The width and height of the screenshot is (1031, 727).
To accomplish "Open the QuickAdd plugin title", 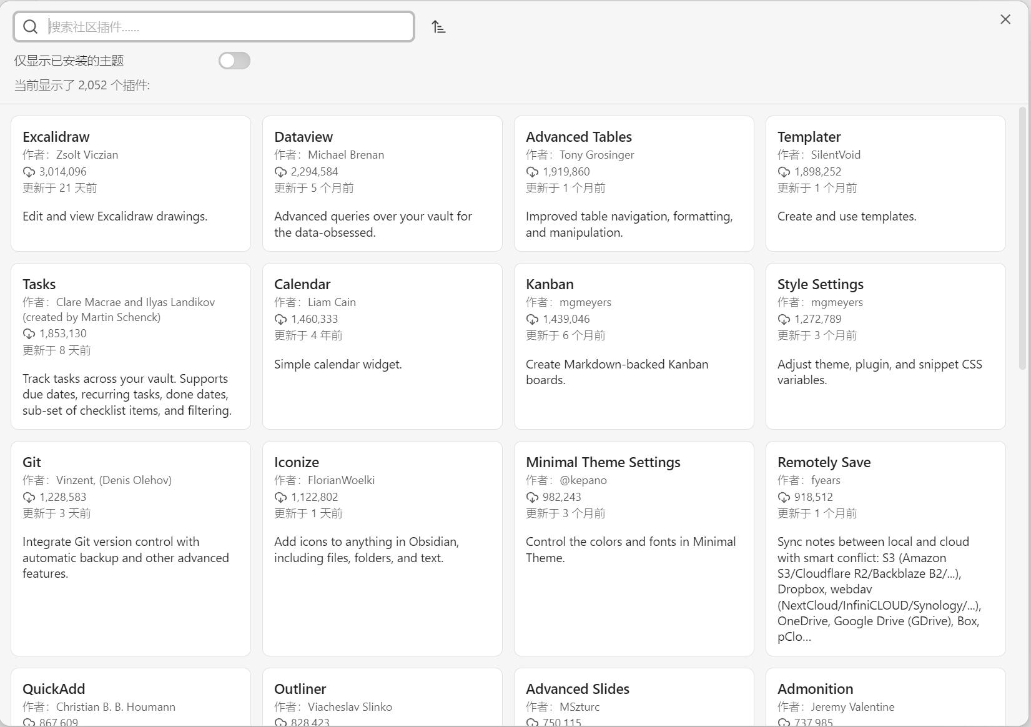I will [x=54, y=689].
